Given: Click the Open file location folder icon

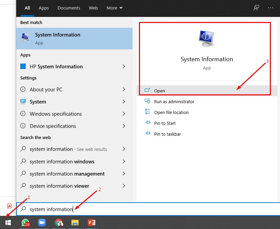Looking at the screenshot, I should pos(148,112).
